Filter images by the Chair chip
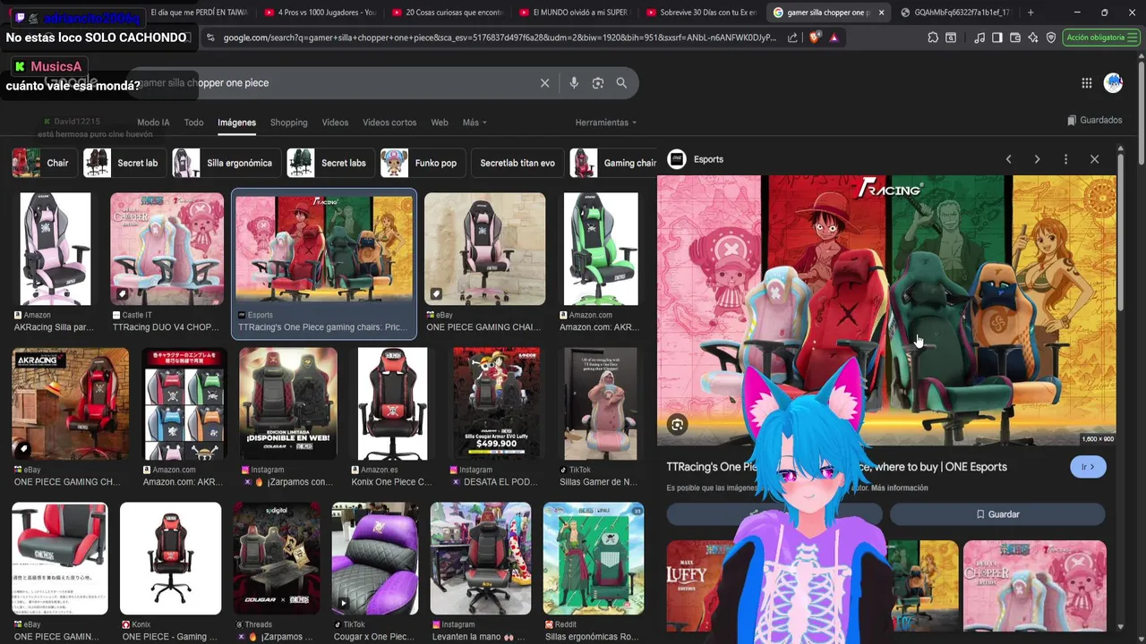 pos(43,163)
